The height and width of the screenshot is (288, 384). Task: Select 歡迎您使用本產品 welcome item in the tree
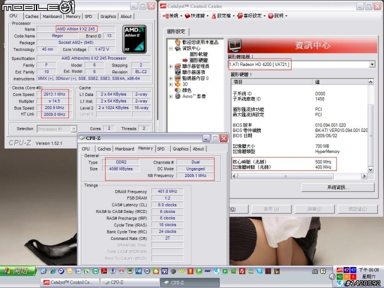200,42
